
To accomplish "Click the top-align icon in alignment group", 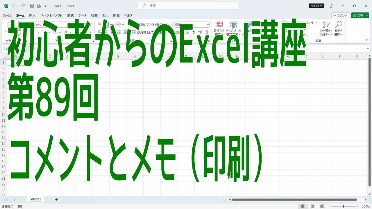I will click(x=99, y=24).
